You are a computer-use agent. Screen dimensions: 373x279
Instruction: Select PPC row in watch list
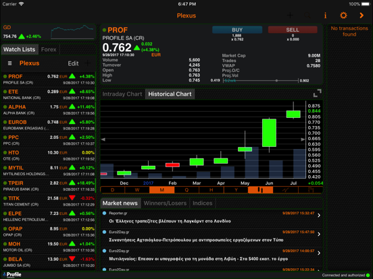point(49,140)
